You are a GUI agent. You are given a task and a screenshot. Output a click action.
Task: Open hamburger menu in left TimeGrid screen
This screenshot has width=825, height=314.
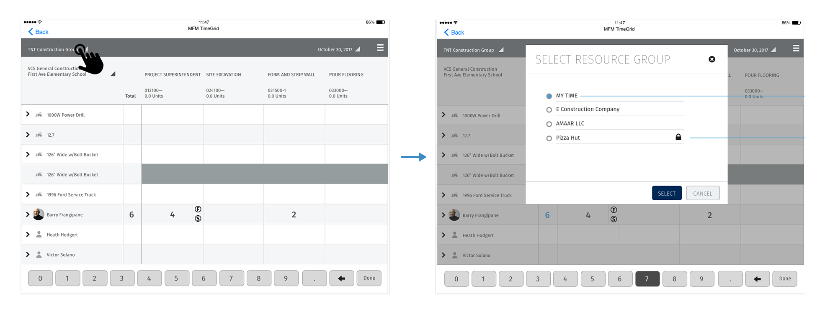380,48
